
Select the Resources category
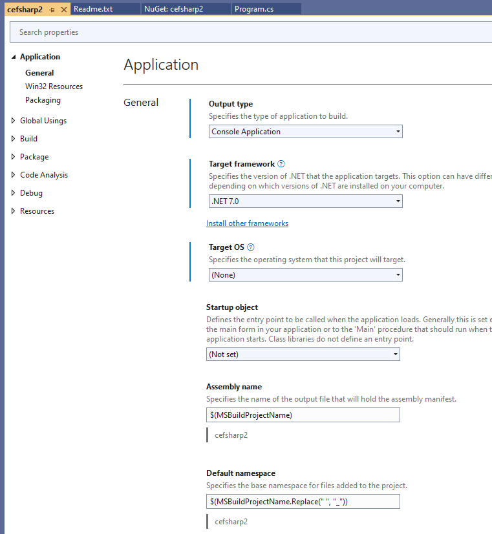pos(37,211)
